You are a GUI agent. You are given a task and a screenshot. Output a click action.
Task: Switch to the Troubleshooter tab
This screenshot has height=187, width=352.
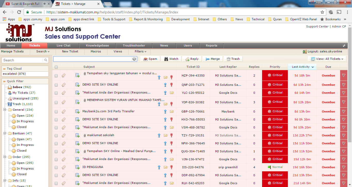[134, 46]
